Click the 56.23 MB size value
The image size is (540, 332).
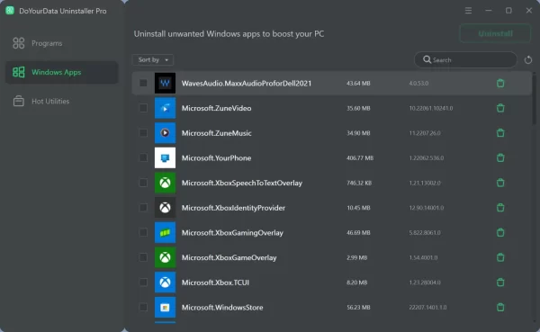point(358,307)
